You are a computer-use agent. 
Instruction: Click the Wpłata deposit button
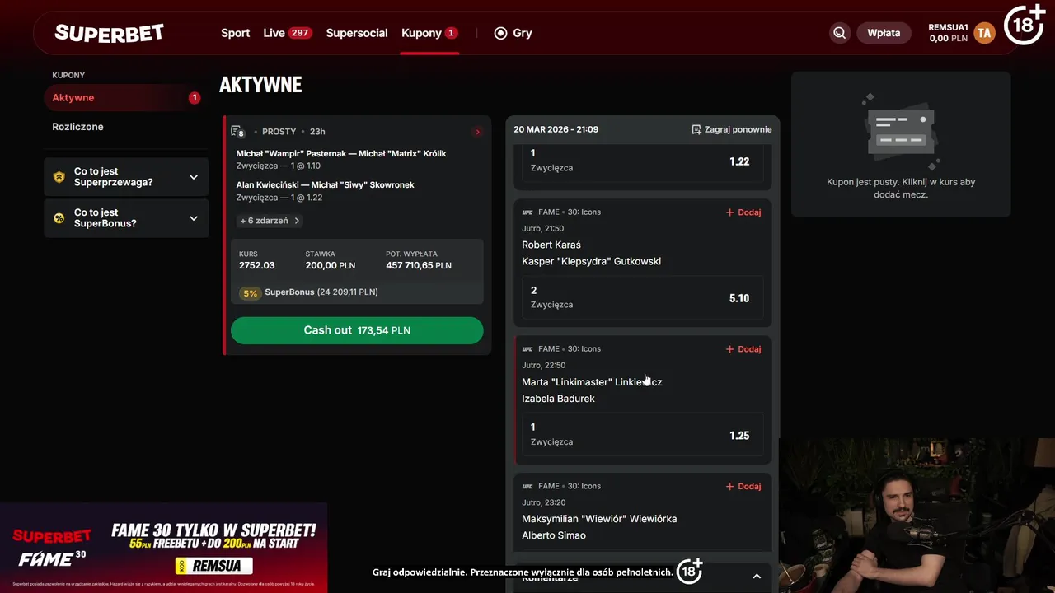884,33
